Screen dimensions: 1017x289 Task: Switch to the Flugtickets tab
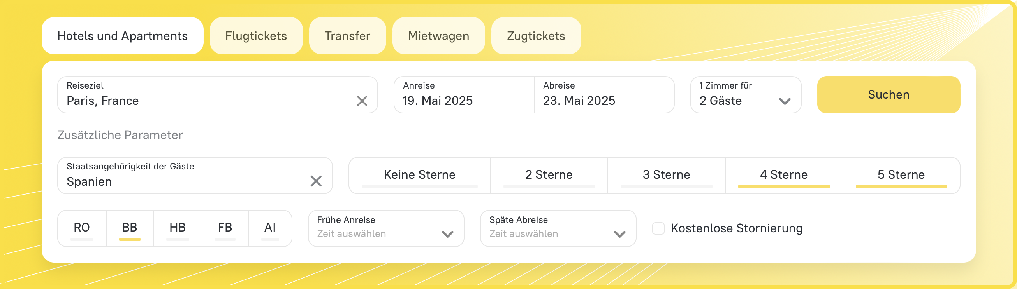pos(256,36)
